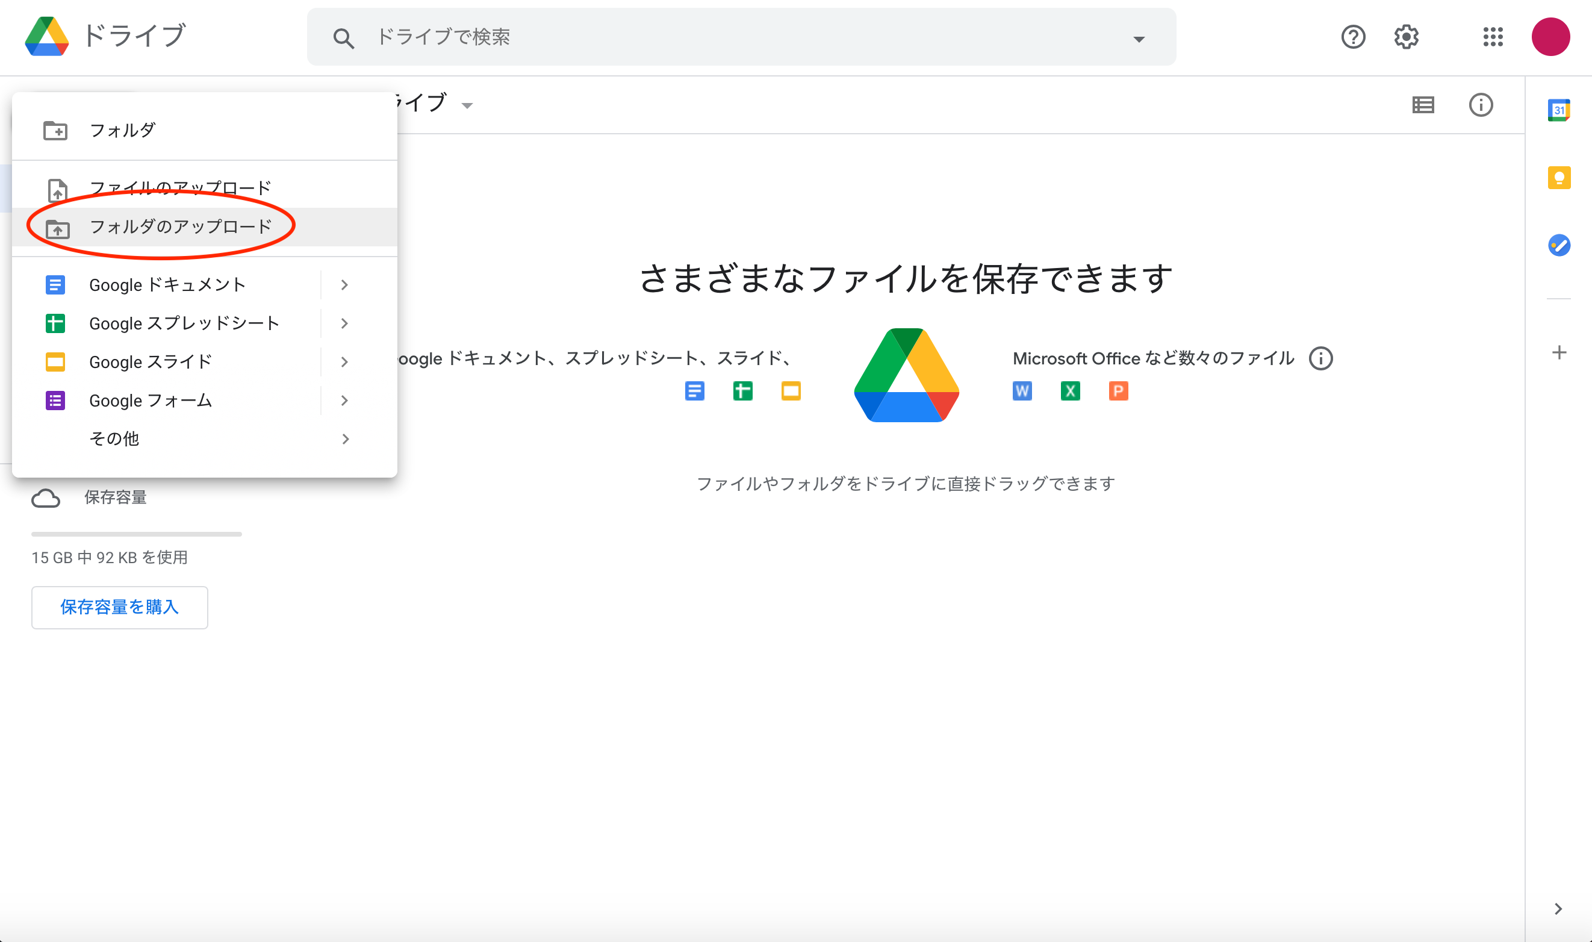Click the Google Forms icon in menu

point(55,401)
